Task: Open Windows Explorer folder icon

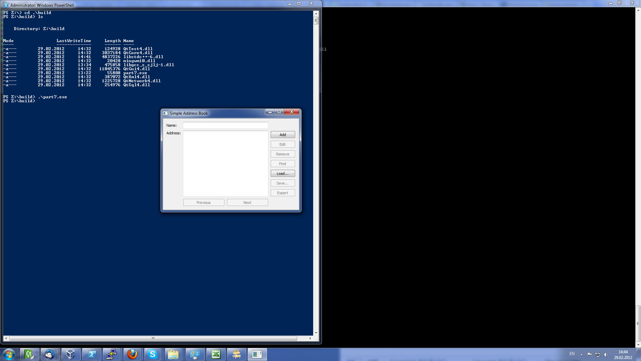Action: click(173, 354)
